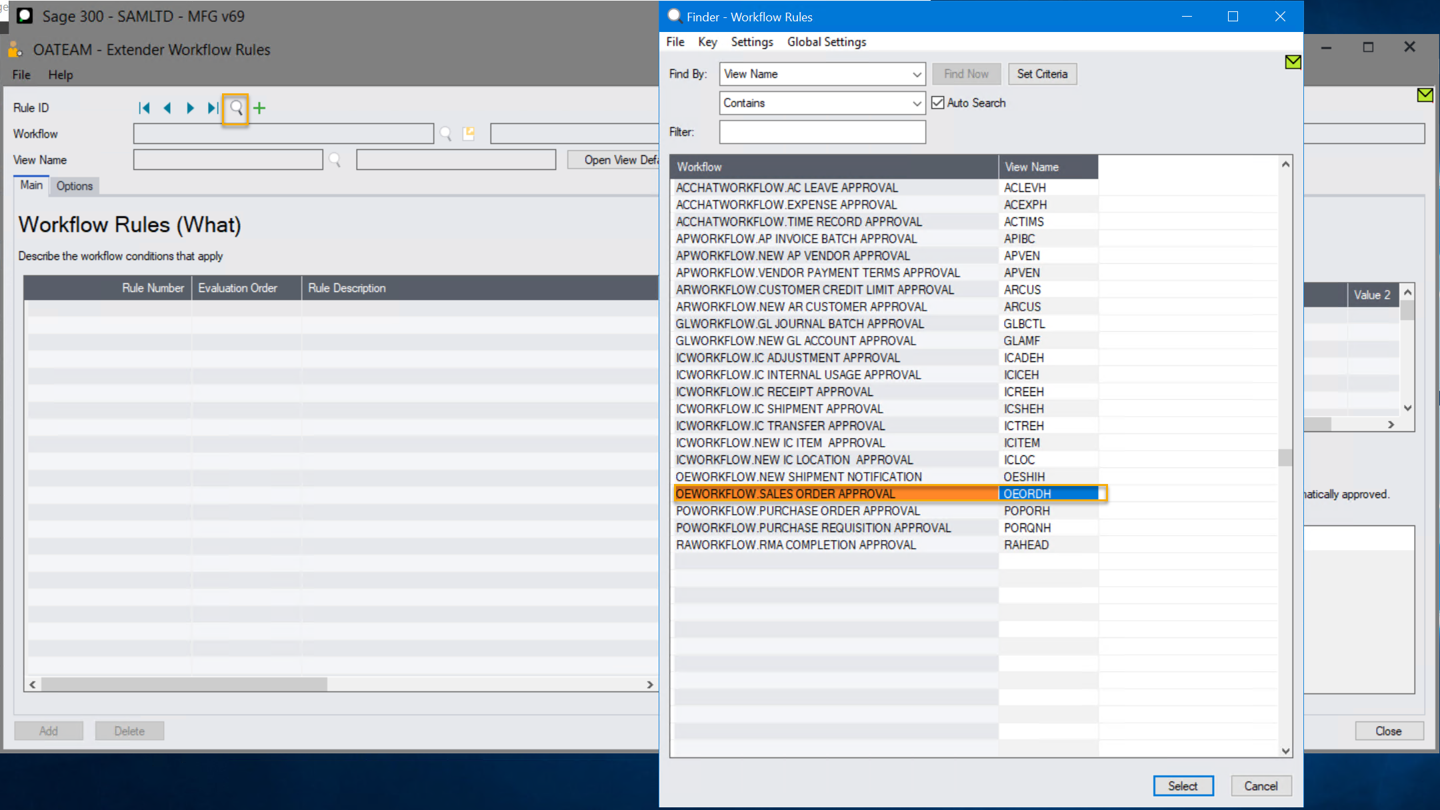Viewport: 1440px width, 810px height.
Task: Create a new rule with the green plus icon
Action: coord(259,108)
